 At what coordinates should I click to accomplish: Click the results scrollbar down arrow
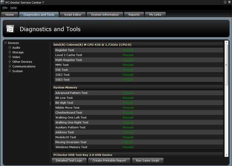pos(226,155)
